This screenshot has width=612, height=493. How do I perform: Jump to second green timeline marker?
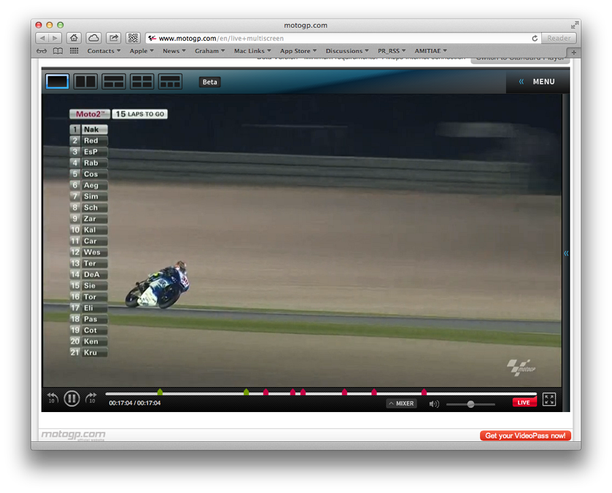246,392
